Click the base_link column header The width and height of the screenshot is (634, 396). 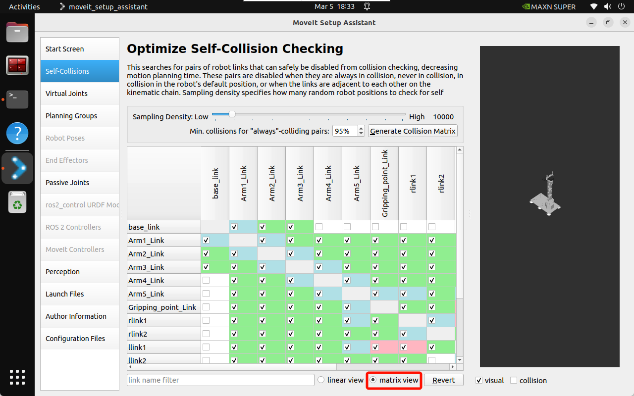point(215,183)
